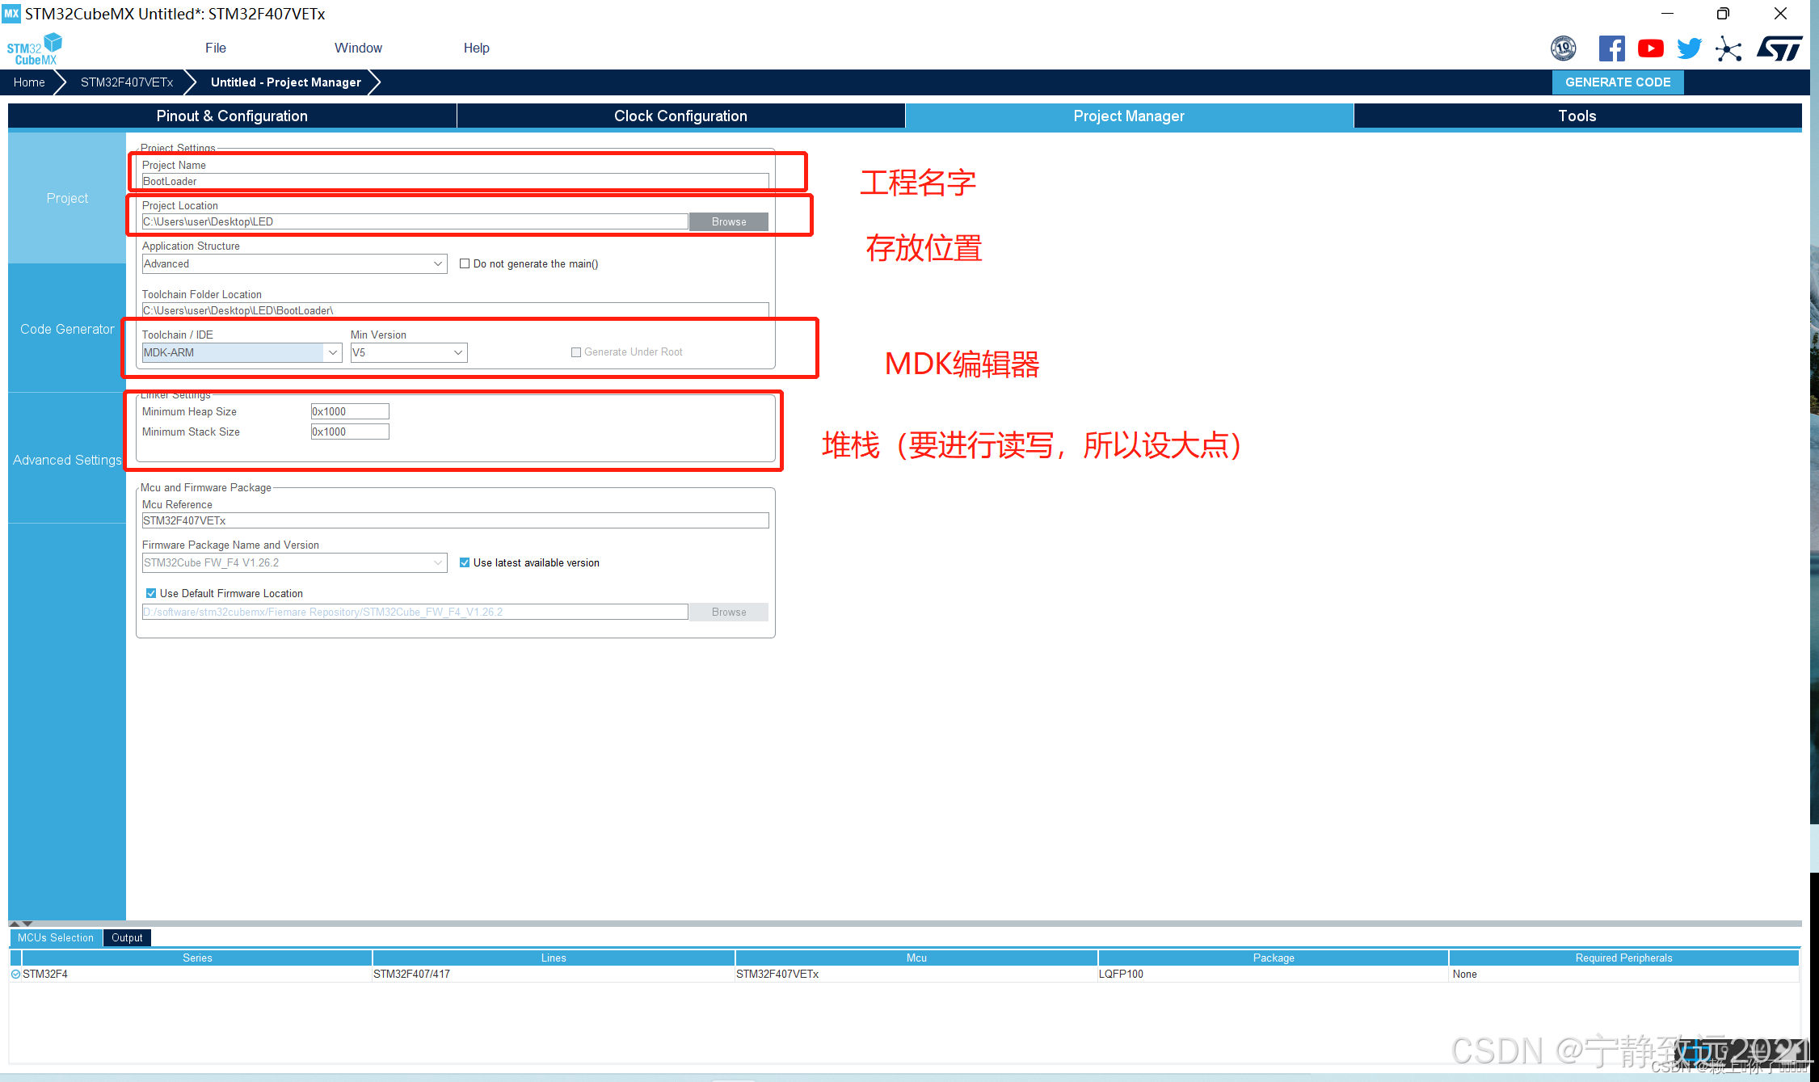Open the Min Version dropdown
Image resolution: width=1819 pixels, height=1082 pixels.
click(409, 352)
